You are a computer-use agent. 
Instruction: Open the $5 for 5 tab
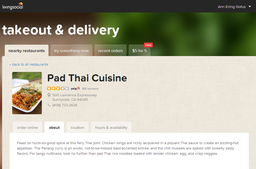pos(140,51)
